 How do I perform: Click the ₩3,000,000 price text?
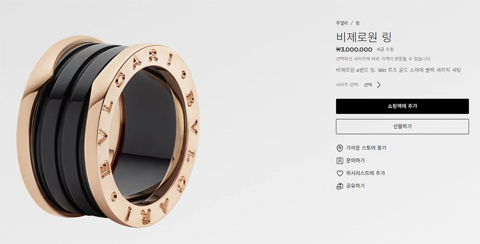tap(354, 49)
